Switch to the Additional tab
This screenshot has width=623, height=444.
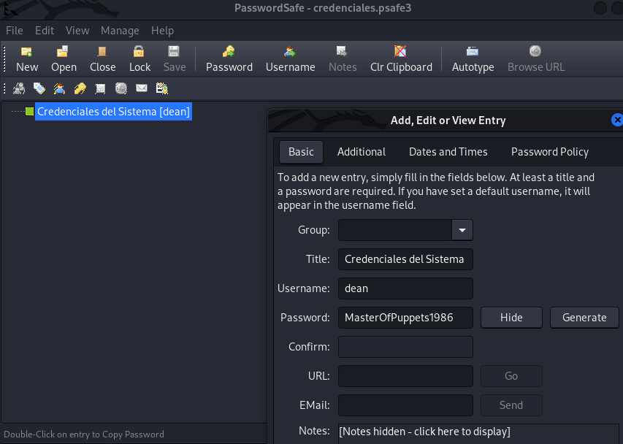point(361,152)
